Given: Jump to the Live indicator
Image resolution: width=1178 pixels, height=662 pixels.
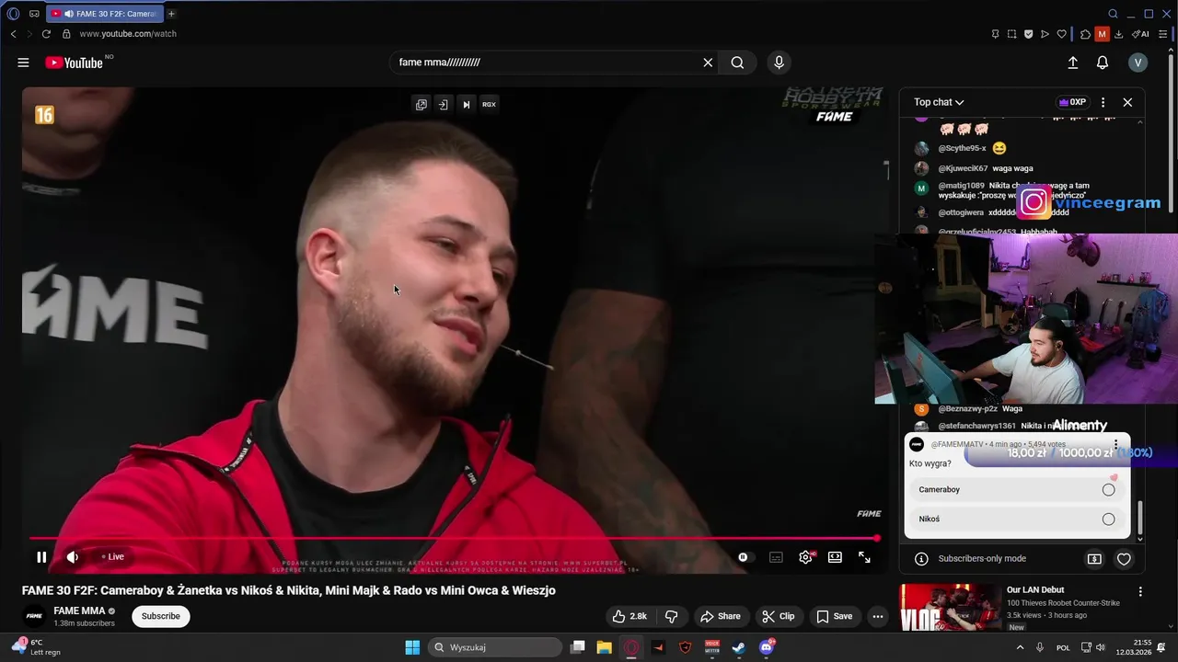Looking at the screenshot, I should (113, 556).
